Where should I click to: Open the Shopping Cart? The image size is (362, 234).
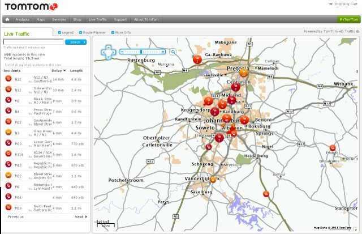346,4
